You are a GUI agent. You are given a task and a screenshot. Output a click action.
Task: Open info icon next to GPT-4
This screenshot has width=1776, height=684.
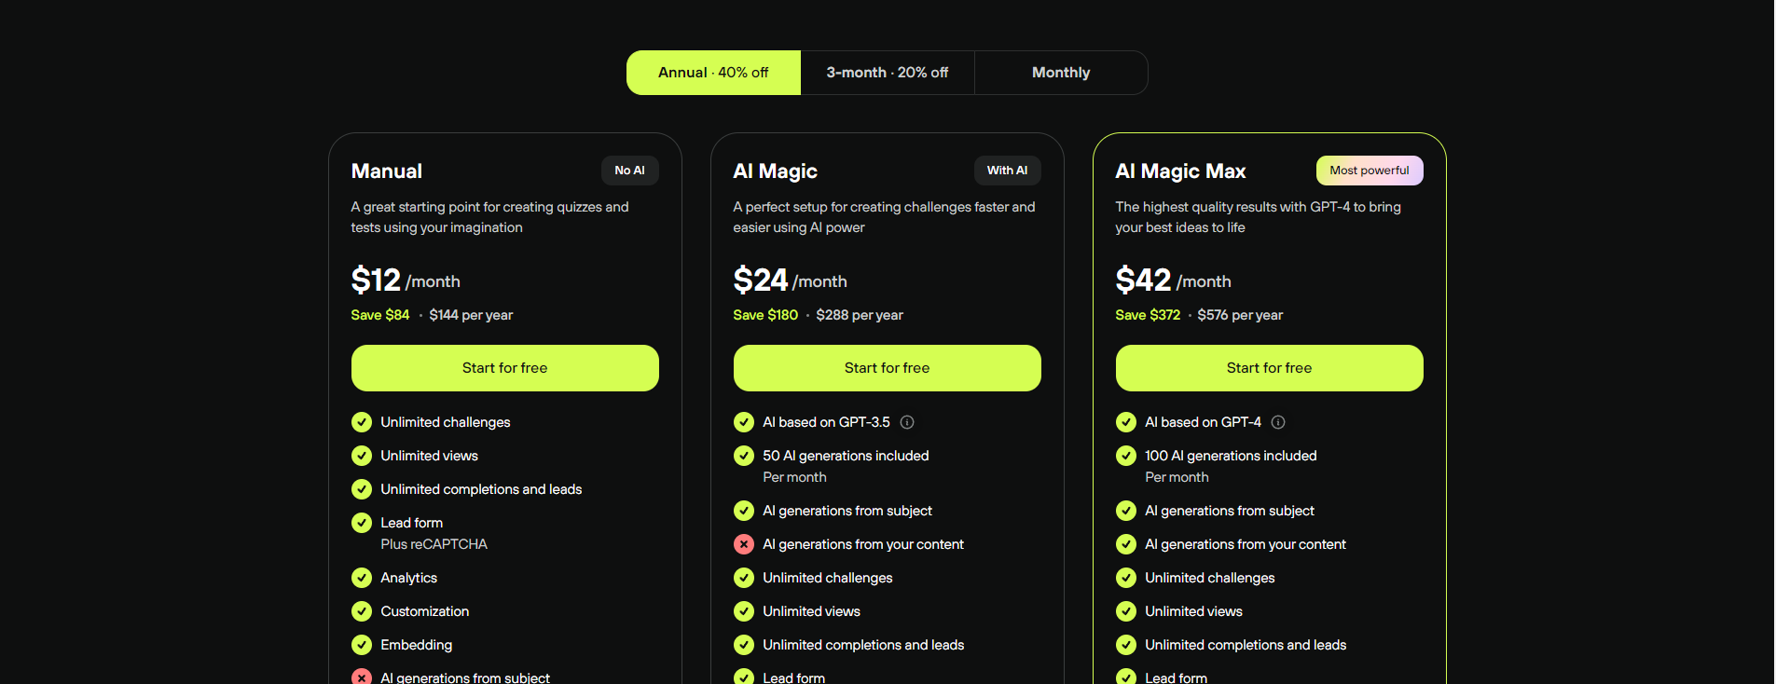pyautogui.click(x=1278, y=422)
